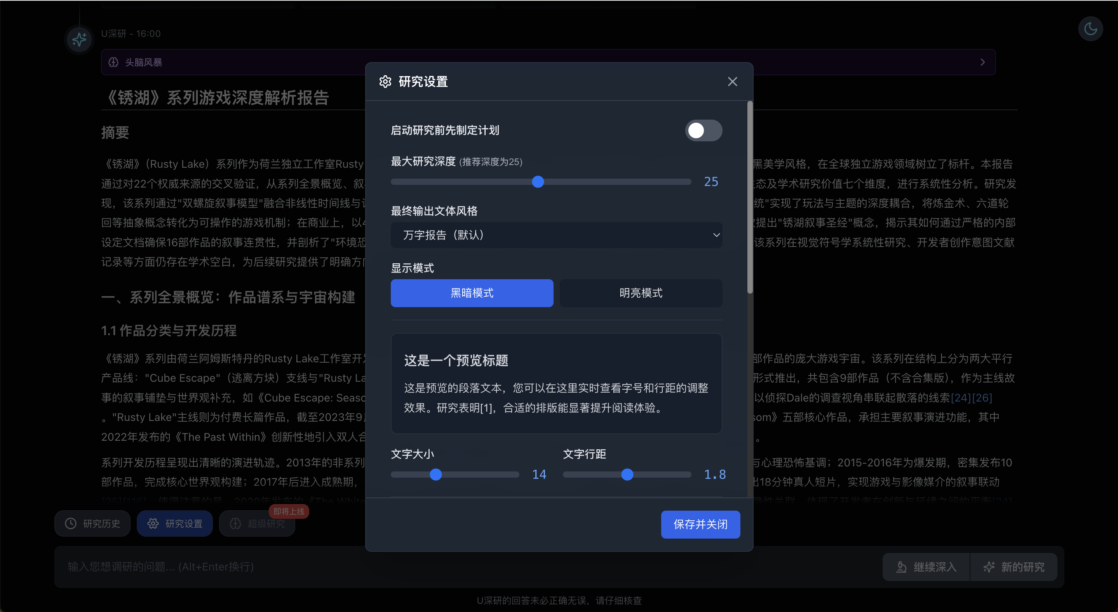Click the 头脑风暴 brain icon

113,62
